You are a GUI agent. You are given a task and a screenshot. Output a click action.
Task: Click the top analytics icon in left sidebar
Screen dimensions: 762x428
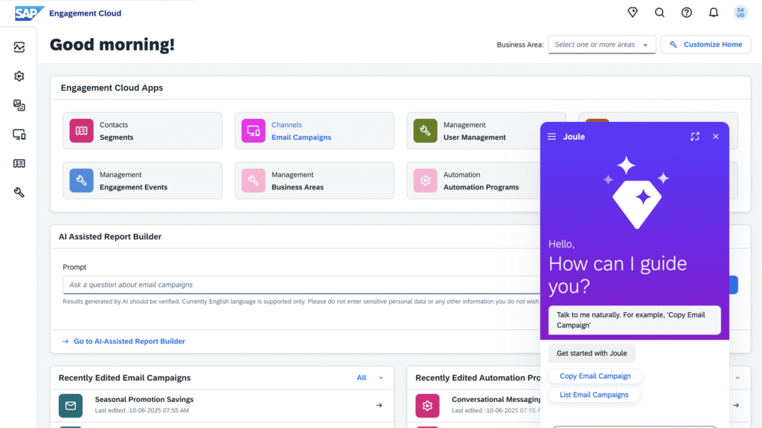click(x=19, y=48)
